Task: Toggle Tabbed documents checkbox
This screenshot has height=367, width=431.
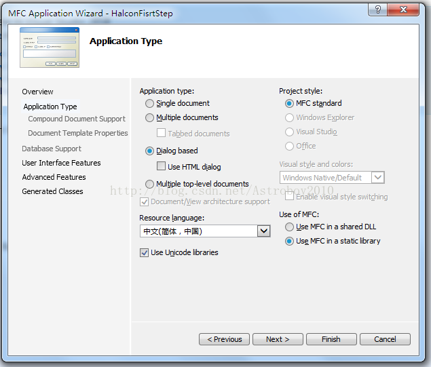Action: 161,133
